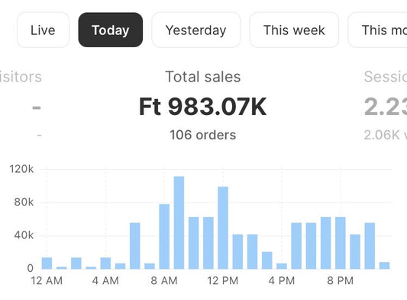407x300 pixels.
Task: Tap the 106 orders label
Action: [x=202, y=135]
